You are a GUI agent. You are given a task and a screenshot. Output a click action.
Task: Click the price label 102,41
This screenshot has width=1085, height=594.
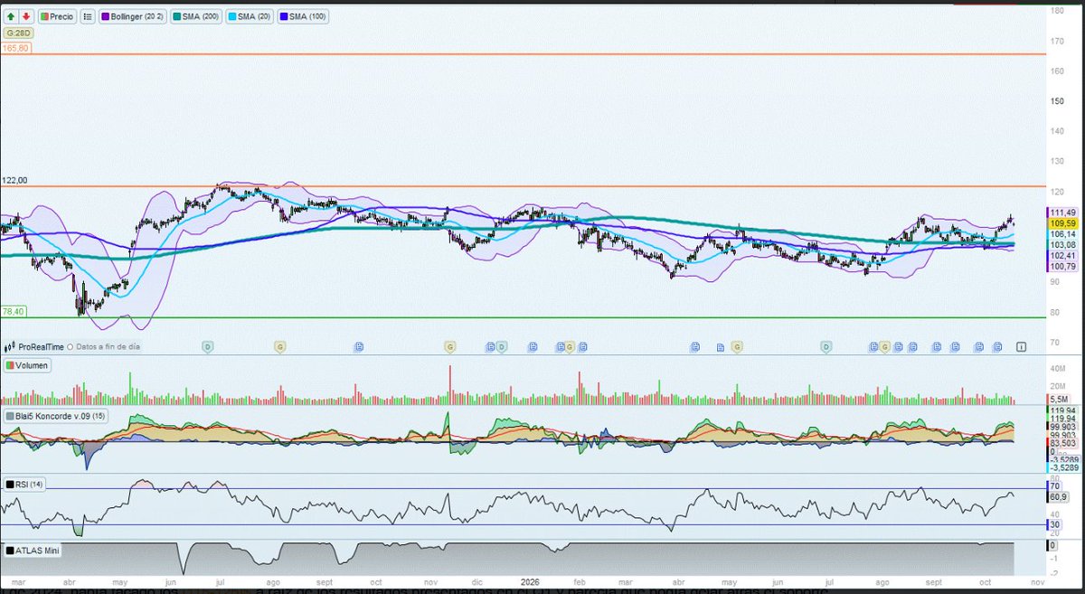click(x=1061, y=256)
